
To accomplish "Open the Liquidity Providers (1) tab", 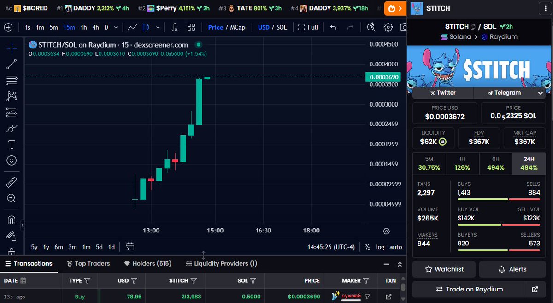I will pyautogui.click(x=221, y=264).
